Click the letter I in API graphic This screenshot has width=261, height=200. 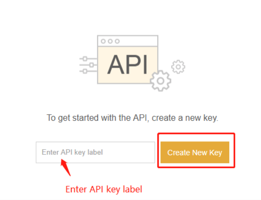[145, 65]
